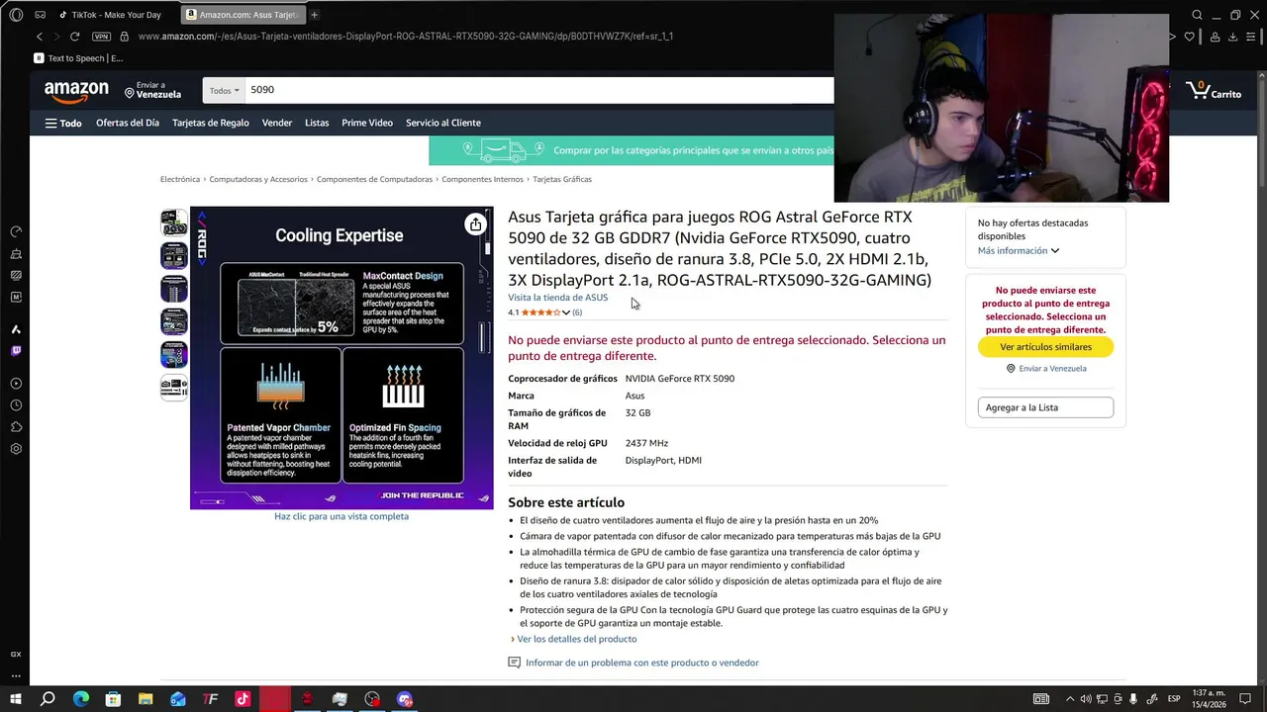Open the Listas nav link
1267x712 pixels.
pyautogui.click(x=317, y=123)
